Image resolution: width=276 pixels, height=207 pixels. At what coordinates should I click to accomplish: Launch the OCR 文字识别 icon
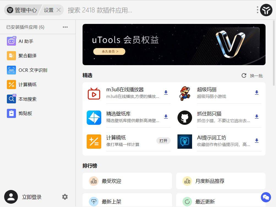12,70
